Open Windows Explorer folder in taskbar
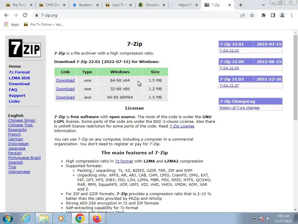 click(x=44, y=218)
